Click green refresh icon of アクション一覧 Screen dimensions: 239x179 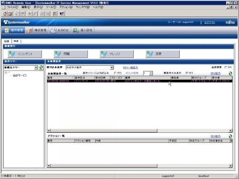click(x=230, y=136)
